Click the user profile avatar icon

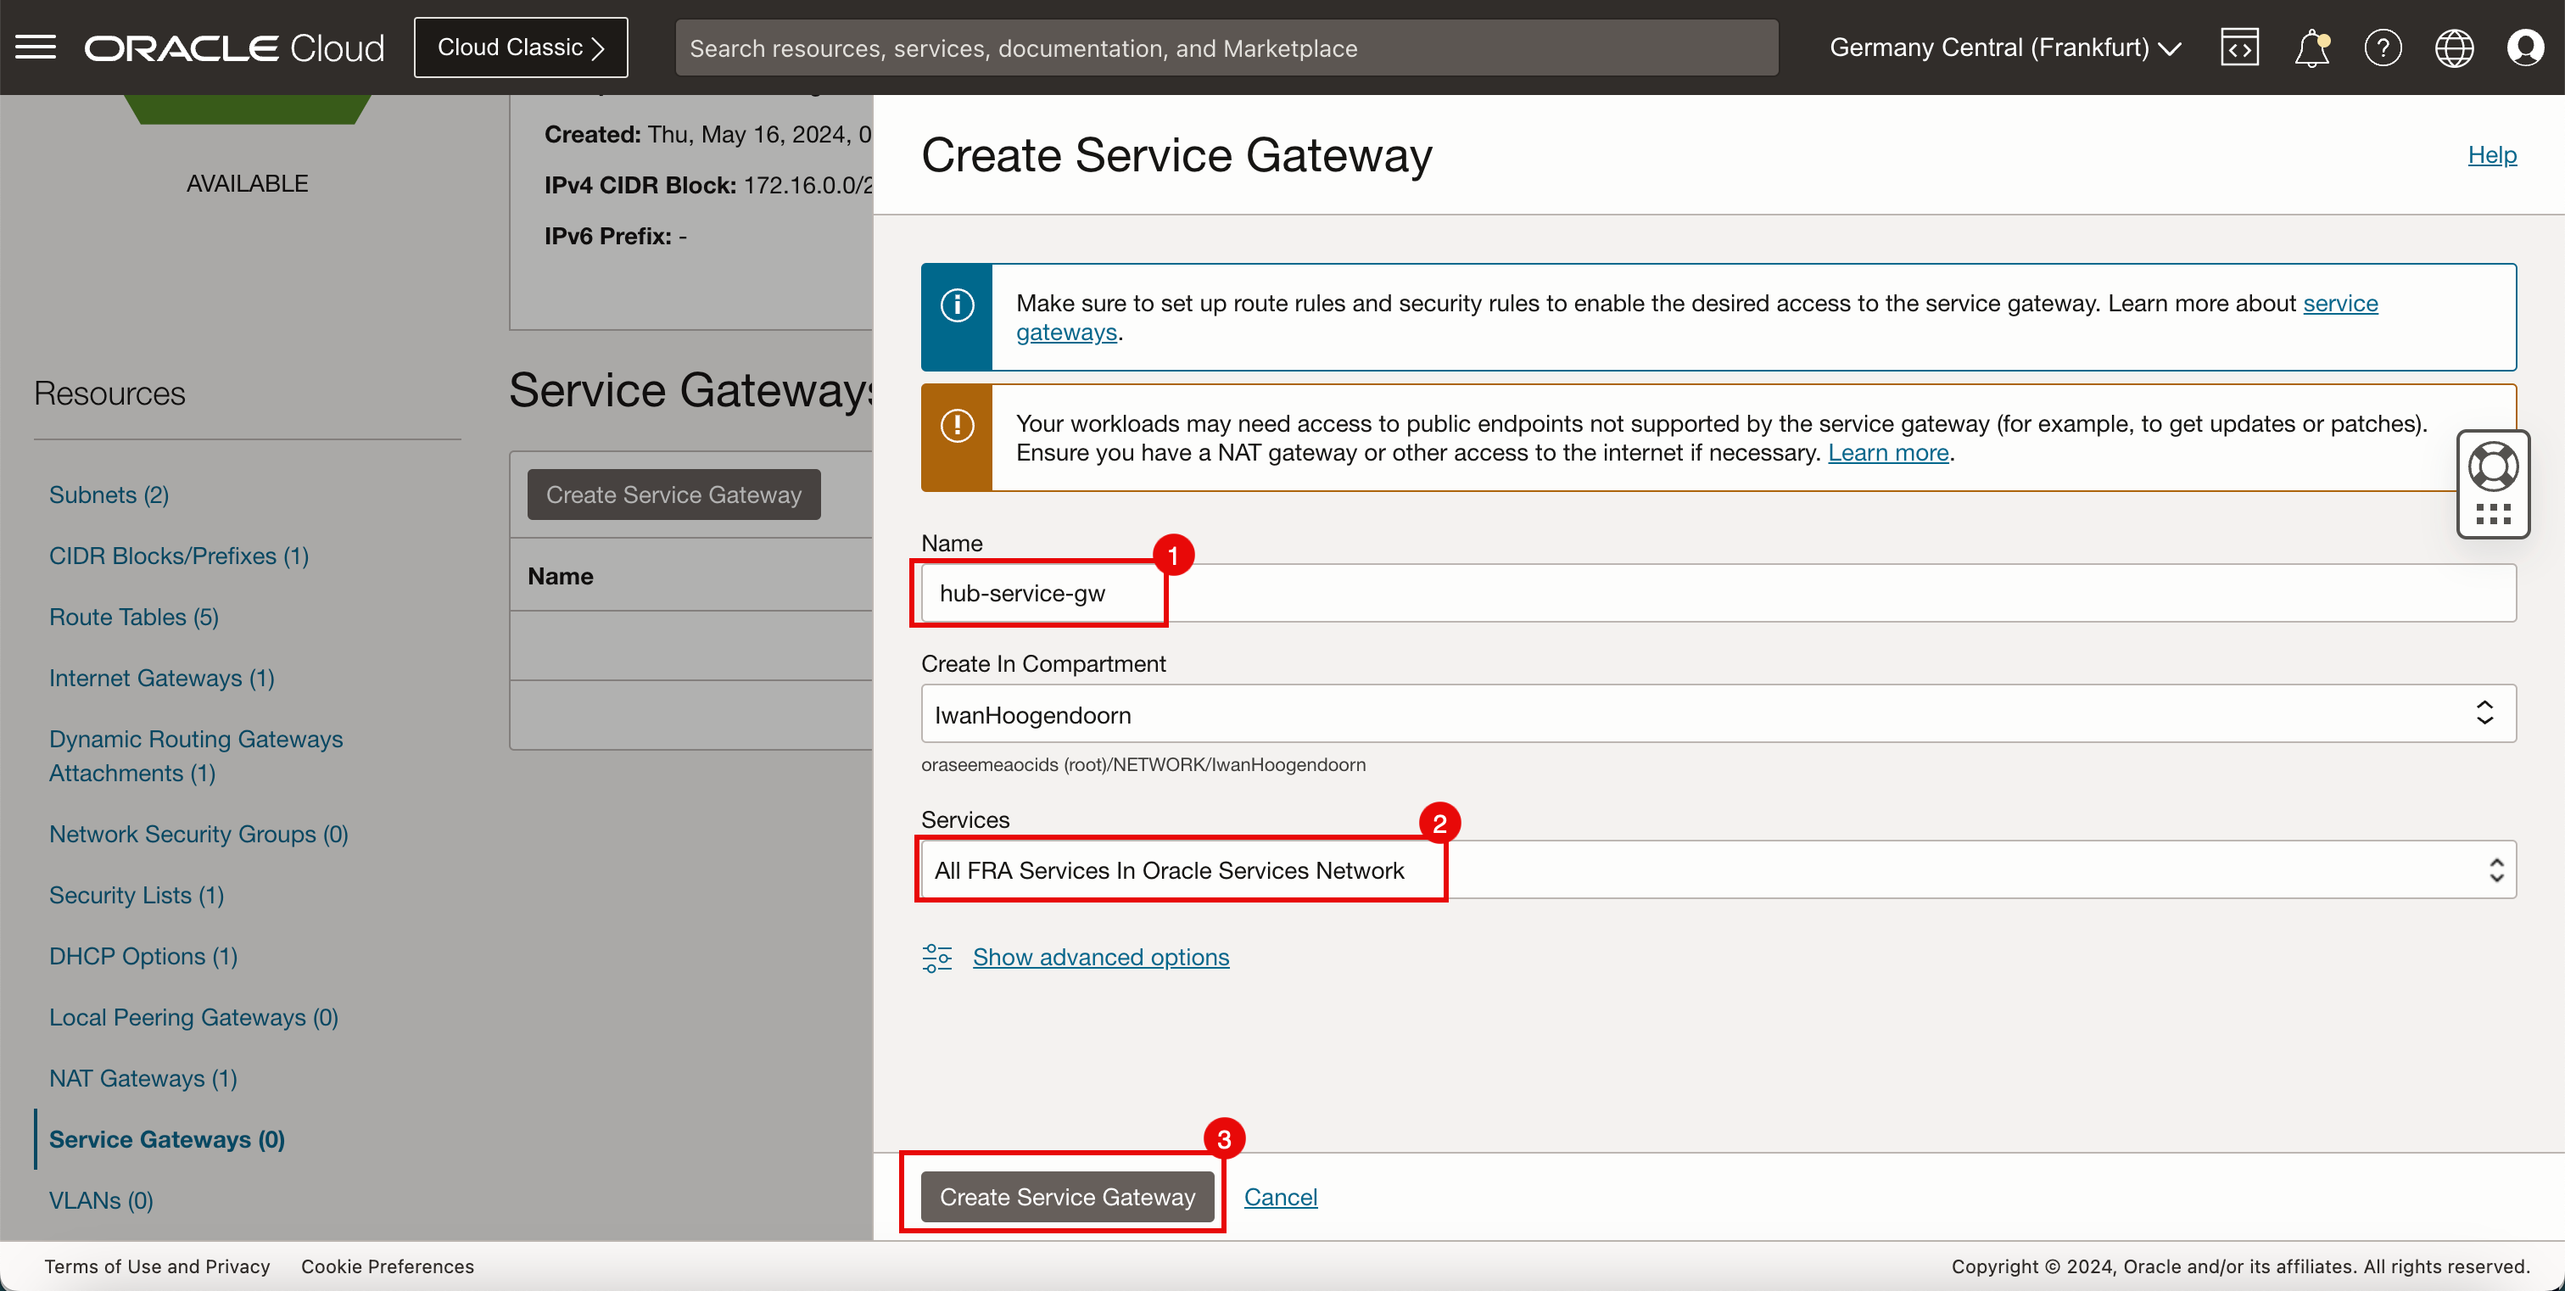click(x=2525, y=46)
